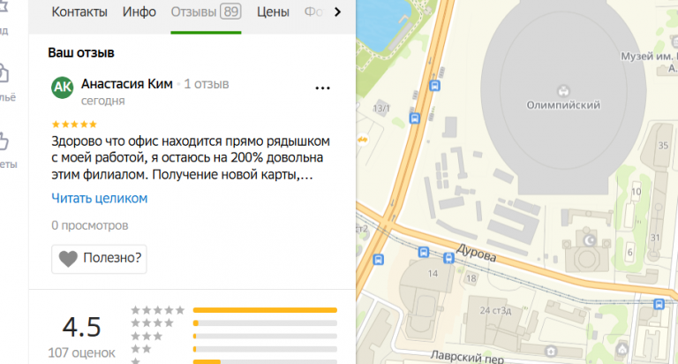The height and width of the screenshot is (364, 678).
Task: Click bus stop icon below building 13/1 on map
Action: pyautogui.click(x=415, y=118)
